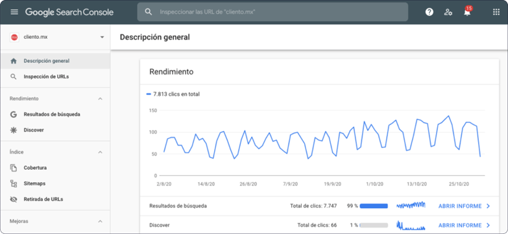The height and width of the screenshot is (234, 508).
Task: Click the 7.813 clics en total legend
Action: click(173, 94)
